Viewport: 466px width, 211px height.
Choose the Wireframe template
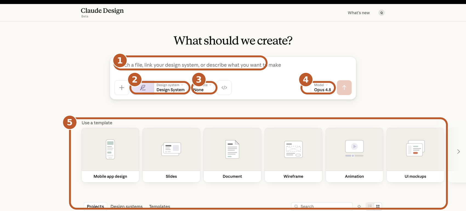point(293,155)
